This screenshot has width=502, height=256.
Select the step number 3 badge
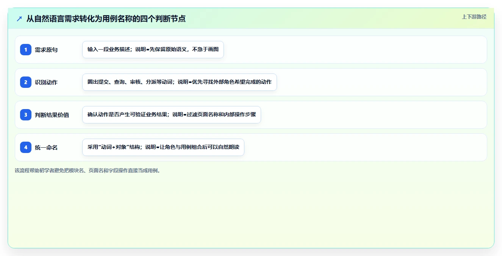[26, 115]
